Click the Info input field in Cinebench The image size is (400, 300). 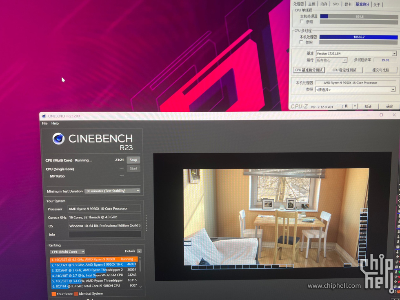point(105,234)
